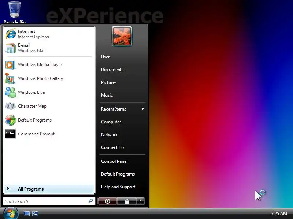Select Connect To
Image resolution: width=293 pixels, height=219 pixels.
pos(112,147)
